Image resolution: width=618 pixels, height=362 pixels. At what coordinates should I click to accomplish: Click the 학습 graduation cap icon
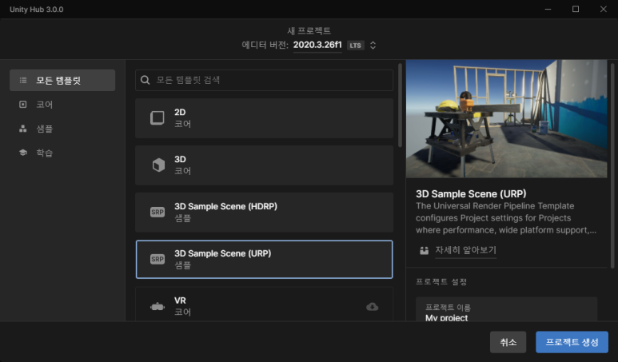point(23,153)
